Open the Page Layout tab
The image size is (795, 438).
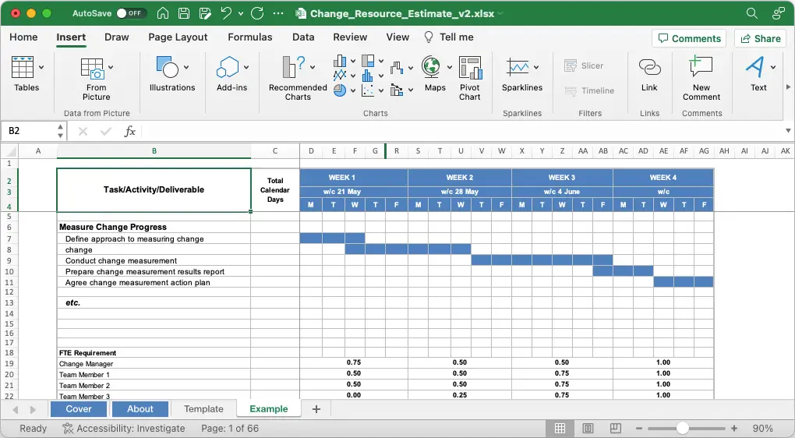click(178, 37)
